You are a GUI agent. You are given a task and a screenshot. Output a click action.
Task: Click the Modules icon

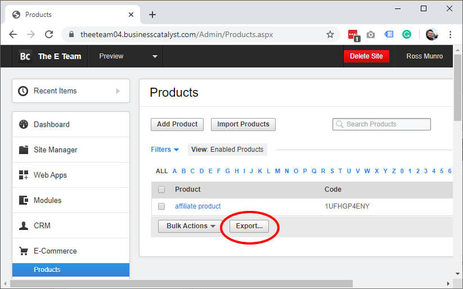(24, 200)
